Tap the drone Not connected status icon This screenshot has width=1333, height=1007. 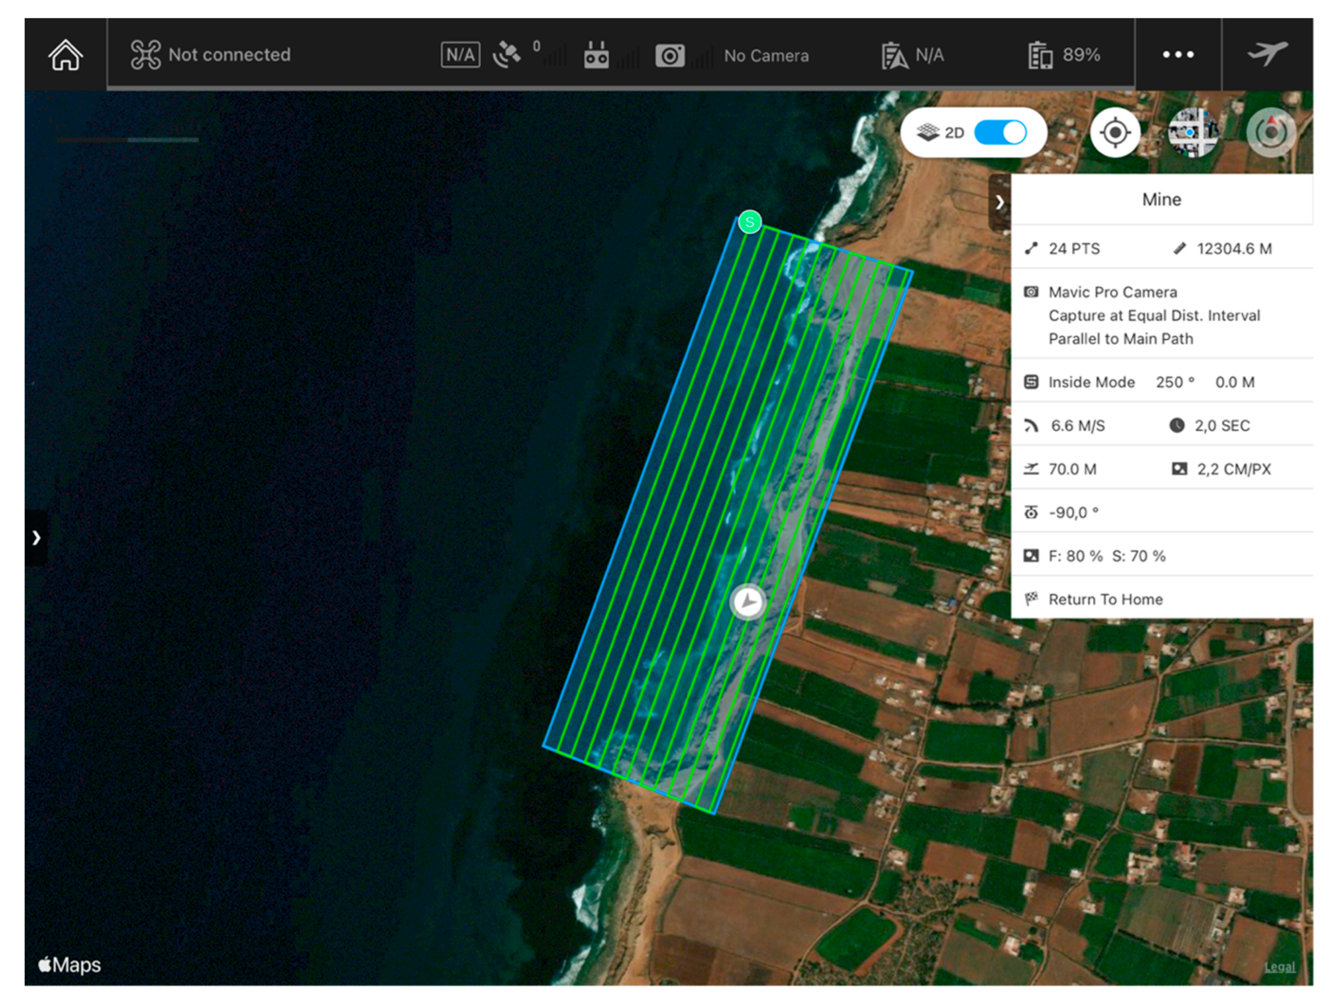[x=145, y=55]
